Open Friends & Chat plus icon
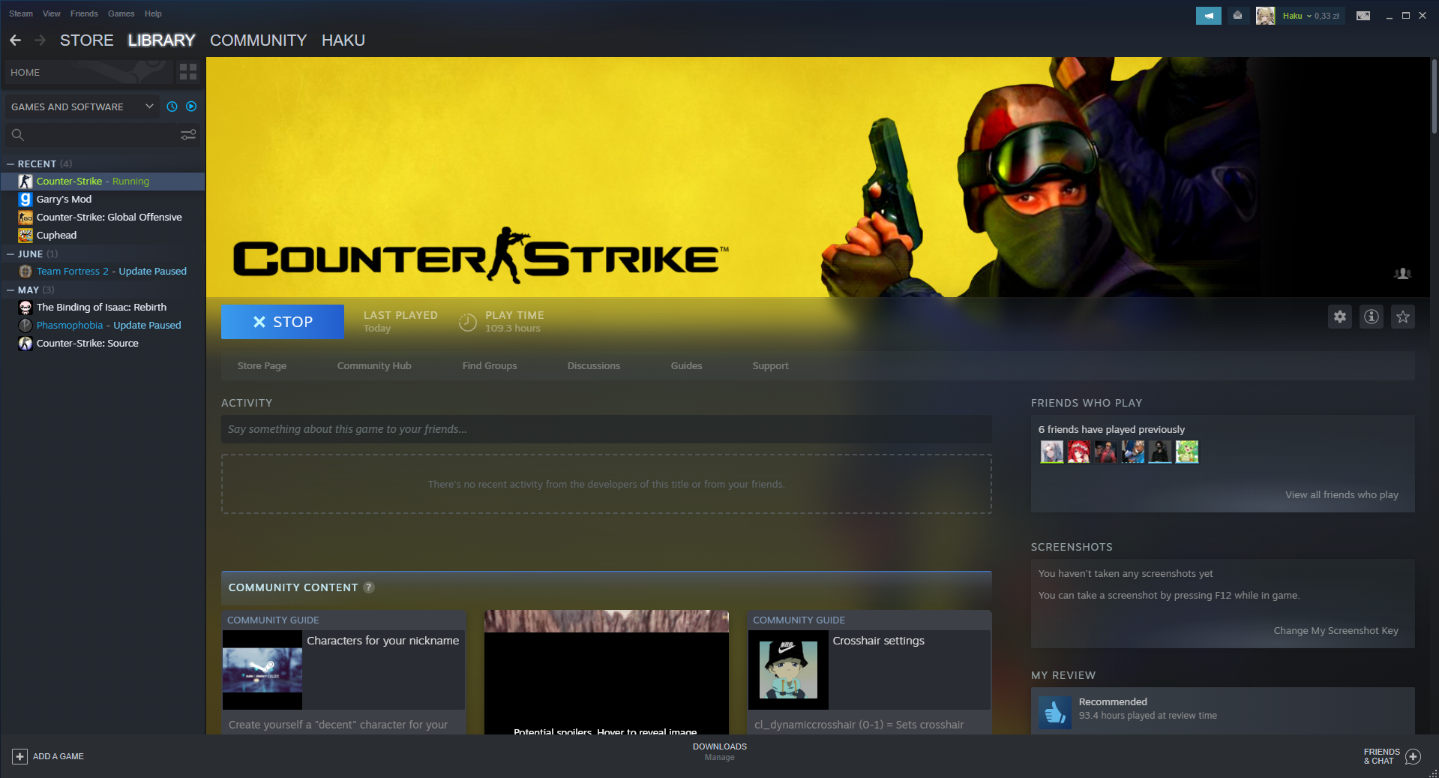Screen dimensions: 1439x778 (1413, 756)
